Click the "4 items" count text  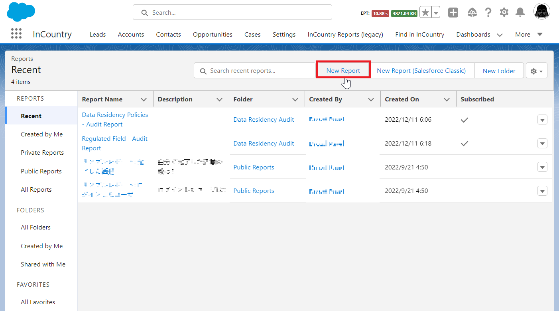21,82
